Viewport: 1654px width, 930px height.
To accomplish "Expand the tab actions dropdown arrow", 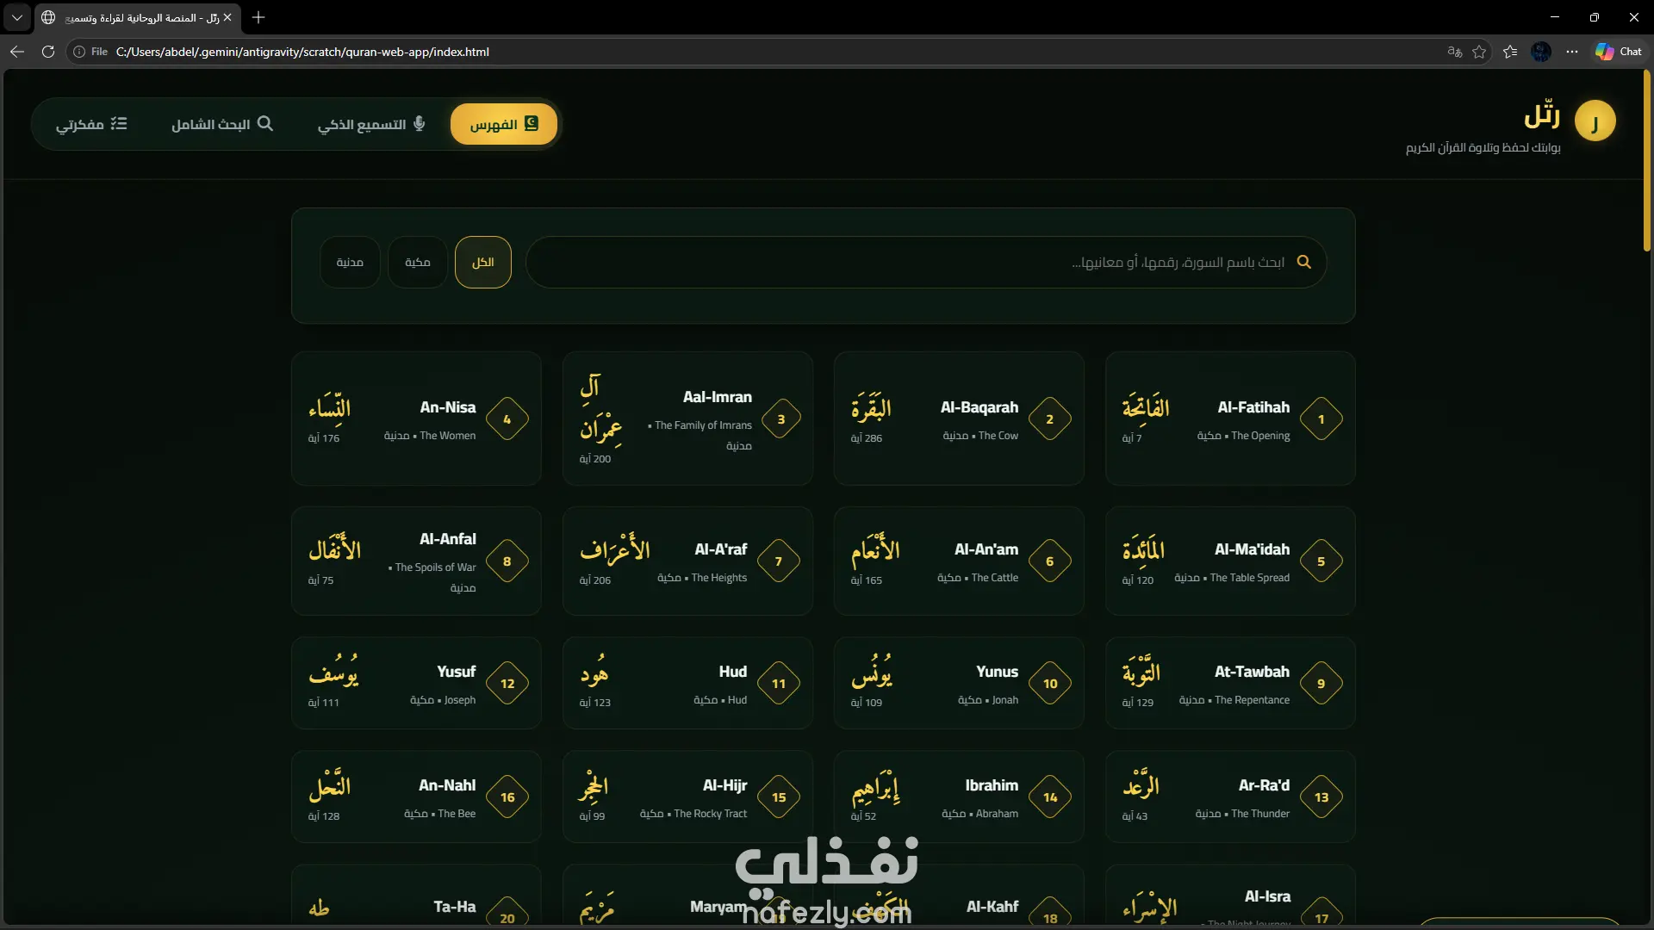I will 17,17.
